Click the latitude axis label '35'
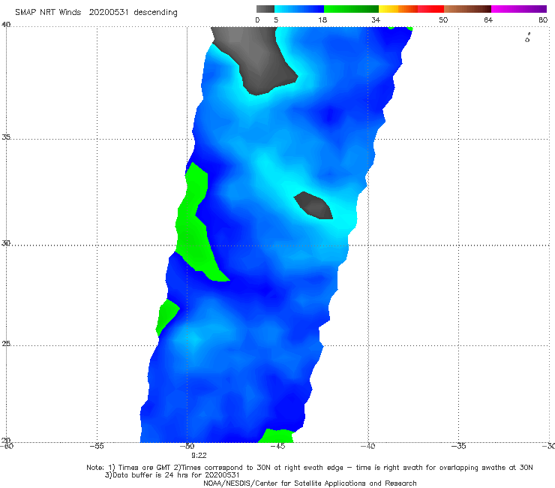This screenshot has width=555, height=488. pos(6,137)
